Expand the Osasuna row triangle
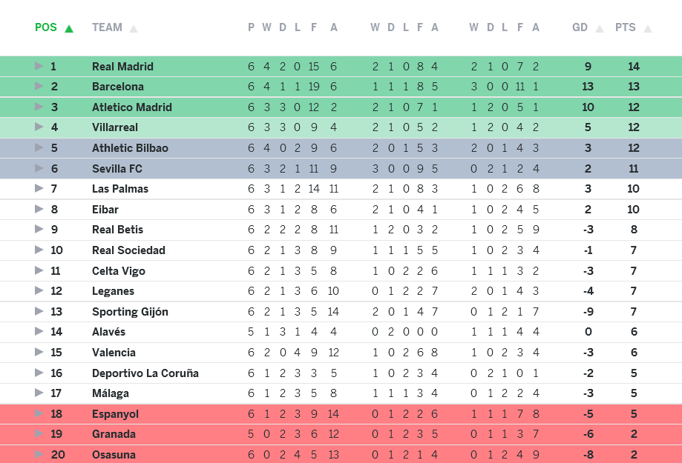 coord(39,454)
